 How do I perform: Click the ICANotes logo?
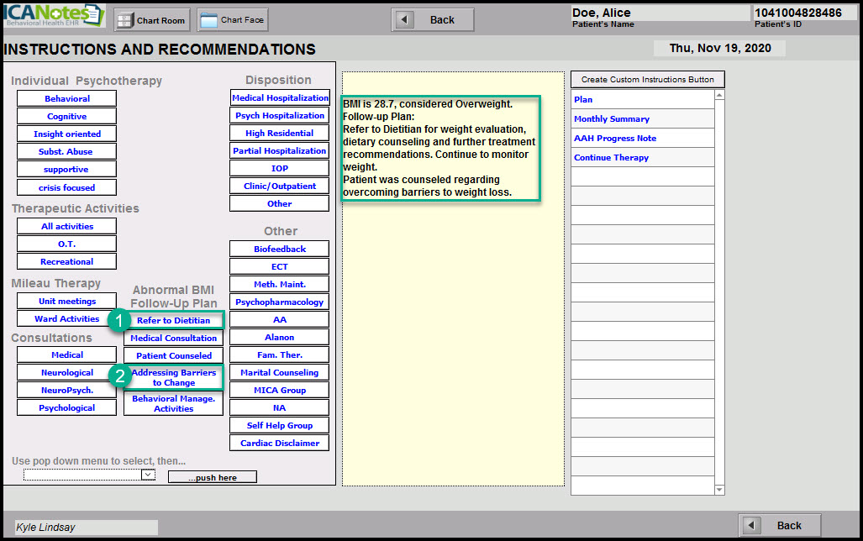tap(53, 15)
